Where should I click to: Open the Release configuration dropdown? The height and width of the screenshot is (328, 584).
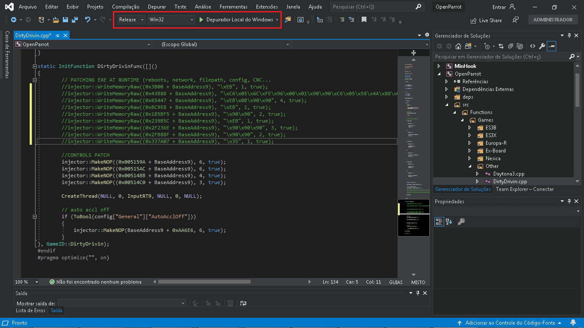click(x=143, y=20)
